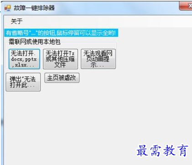Click the 需联网或使用本地包 group label

click(35, 41)
